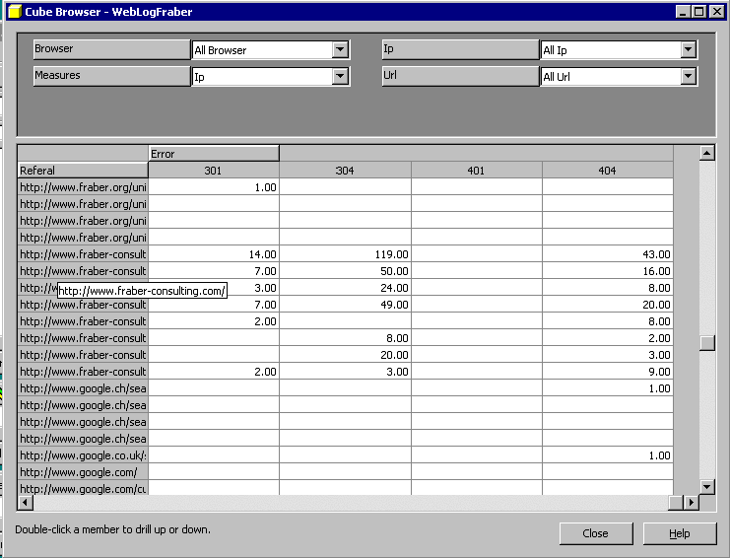Select the Referal row header
The height and width of the screenshot is (558, 730).
83,171
